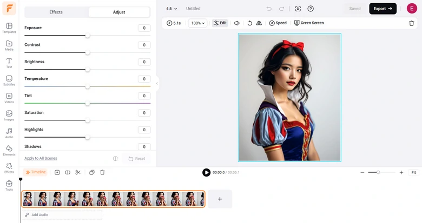Image resolution: width=422 pixels, height=223 pixels.
Task: Click the volume speaker icon
Action: tap(237, 23)
